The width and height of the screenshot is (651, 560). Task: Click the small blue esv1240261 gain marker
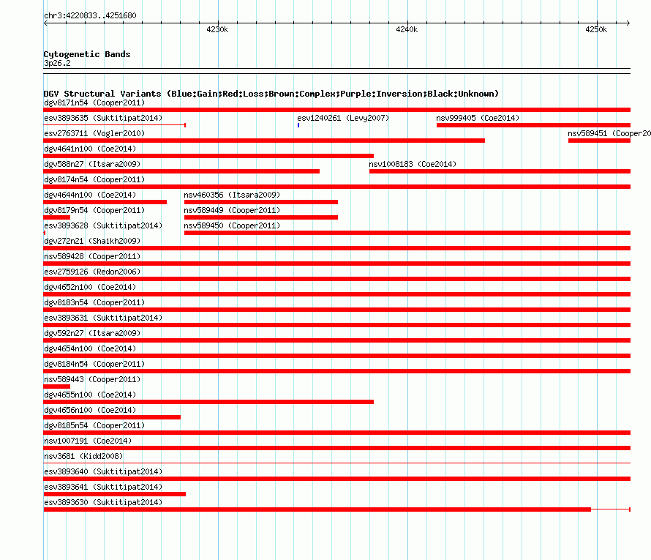[x=298, y=125]
